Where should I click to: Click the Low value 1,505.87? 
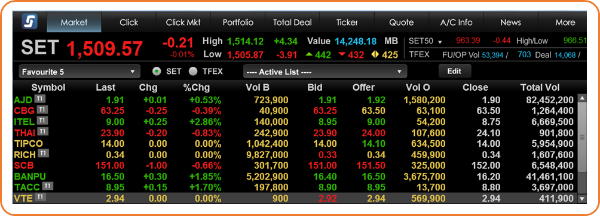coord(245,55)
